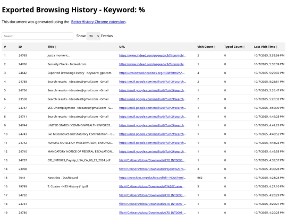
Task: Select the FORMAL NOTICE OF PRESERVATION title
Action: (80, 143)
